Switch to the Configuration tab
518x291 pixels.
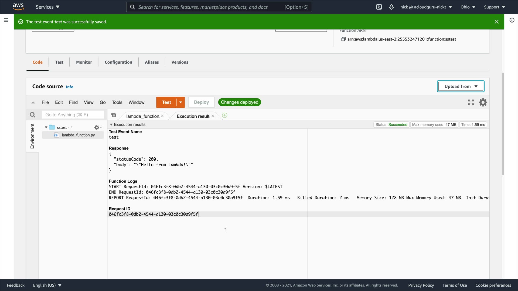pos(118,62)
